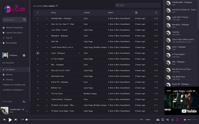
Task: Open the sort order icon beside Date Added
Action: tap(57, 6)
